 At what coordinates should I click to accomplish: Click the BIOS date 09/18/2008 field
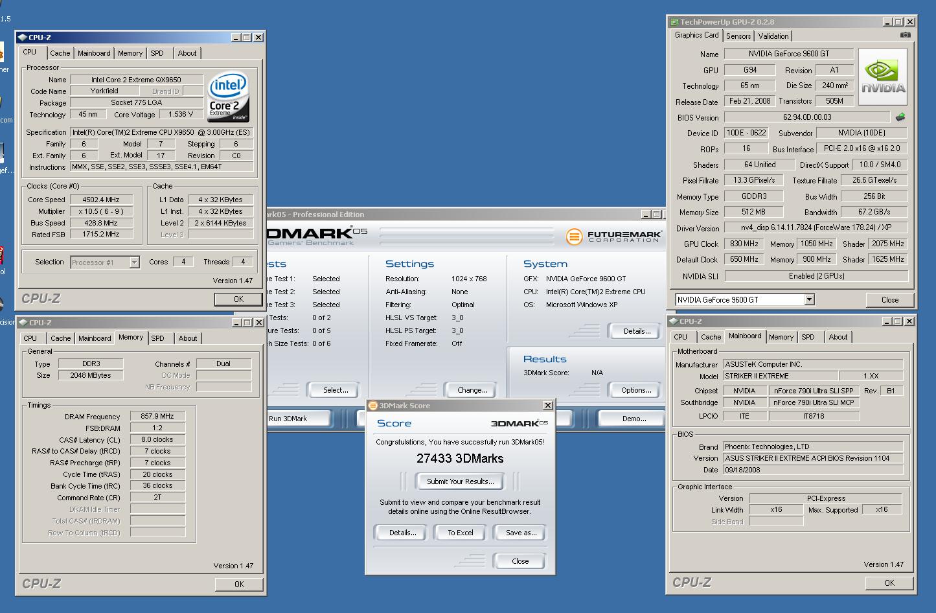(812, 470)
